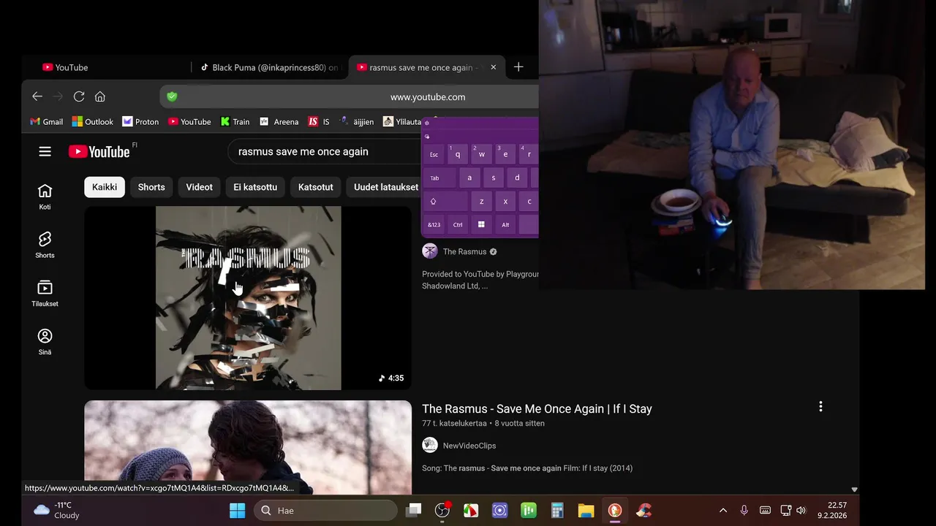Open the NewVideoClips channel avatar
The height and width of the screenshot is (526, 936).
(x=430, y=445)
